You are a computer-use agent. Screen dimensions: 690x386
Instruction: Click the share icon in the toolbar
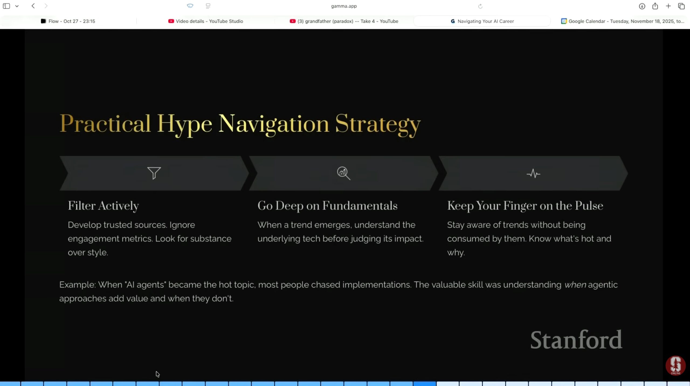655,6
